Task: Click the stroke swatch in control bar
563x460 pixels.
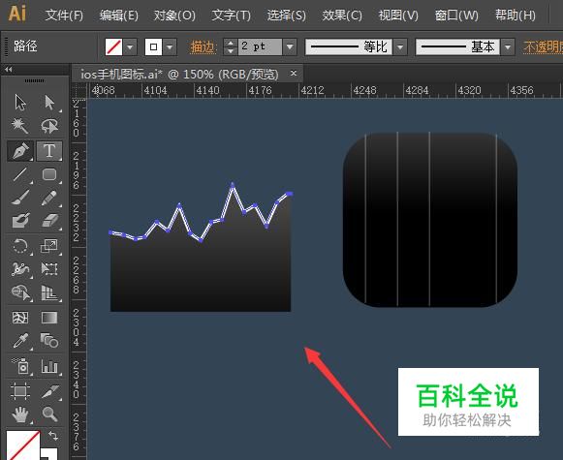Action: pos(153,47)
